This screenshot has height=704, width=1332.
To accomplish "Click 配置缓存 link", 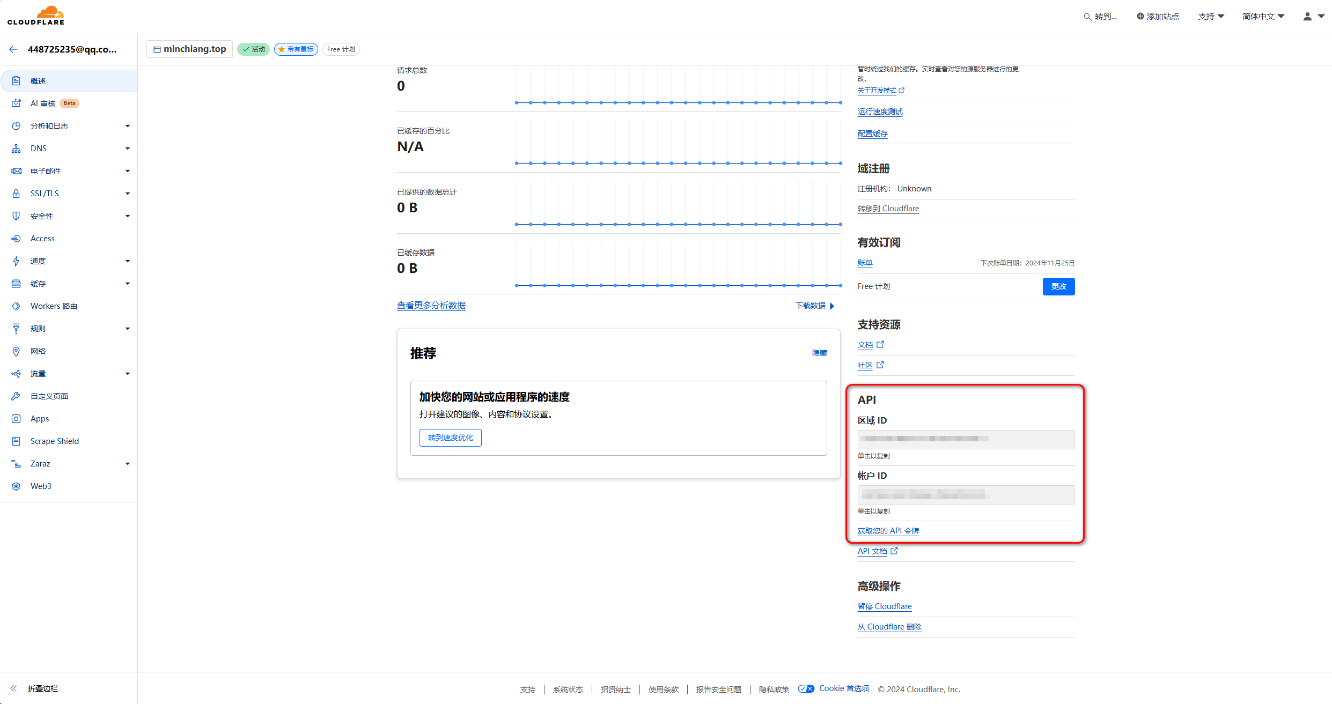I will (x=872, y=134).
